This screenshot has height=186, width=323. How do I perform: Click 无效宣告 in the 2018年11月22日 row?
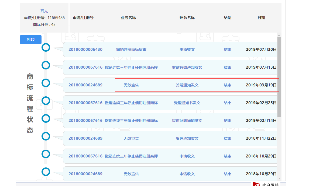tap(131, 138)
